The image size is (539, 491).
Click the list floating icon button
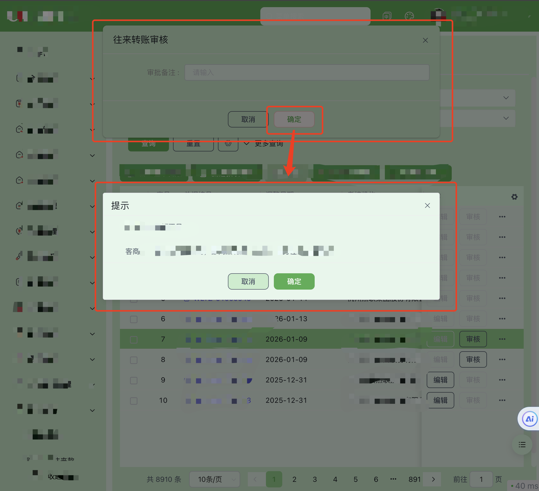point(522,445)
